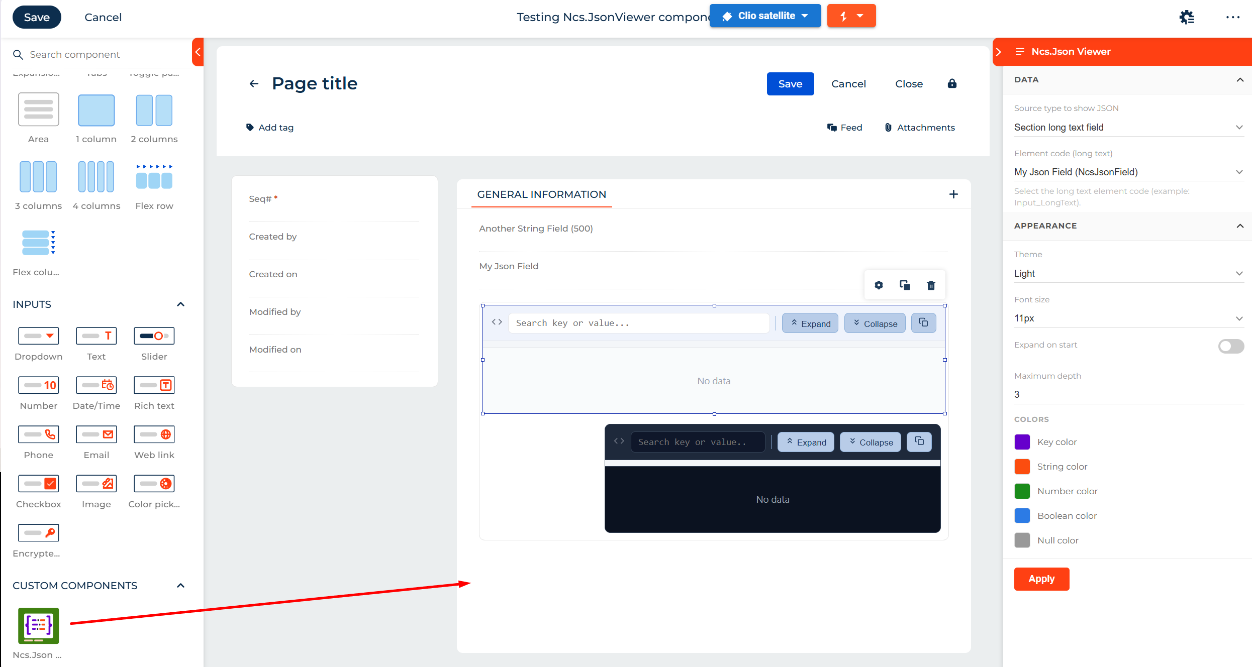Pick the 1 column layout icon
This screenshot has height=667, width=1252.
coord(96,109)
